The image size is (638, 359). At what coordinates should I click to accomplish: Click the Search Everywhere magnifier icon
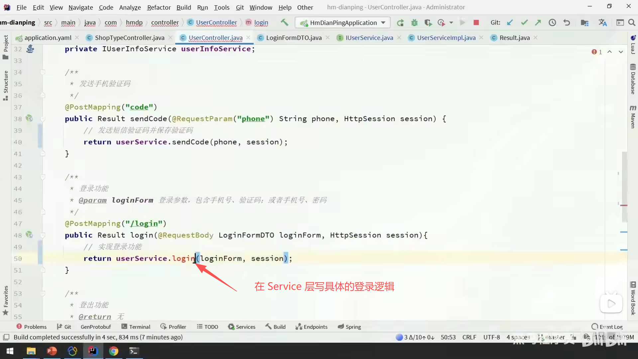(x=632, y=23)
